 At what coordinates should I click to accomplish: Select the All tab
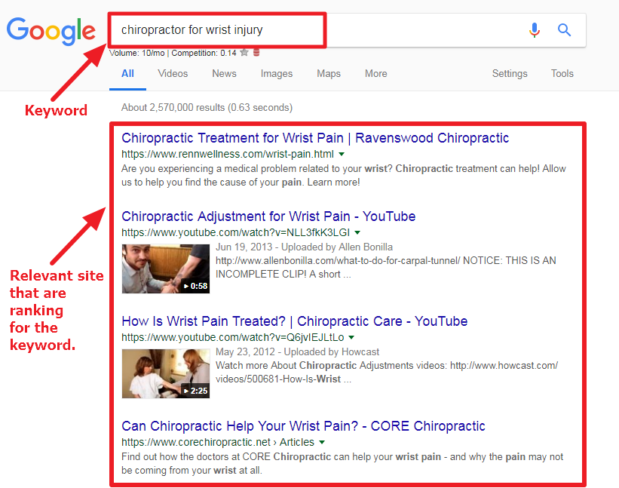[x=127, y=73]
